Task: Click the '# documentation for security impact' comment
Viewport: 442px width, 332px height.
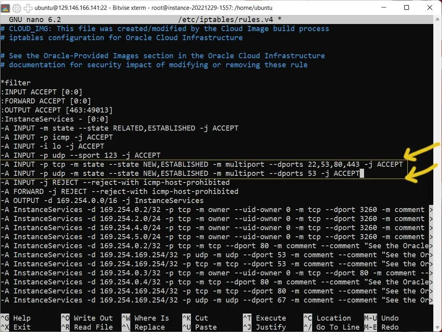Action: tap(154, 65)
